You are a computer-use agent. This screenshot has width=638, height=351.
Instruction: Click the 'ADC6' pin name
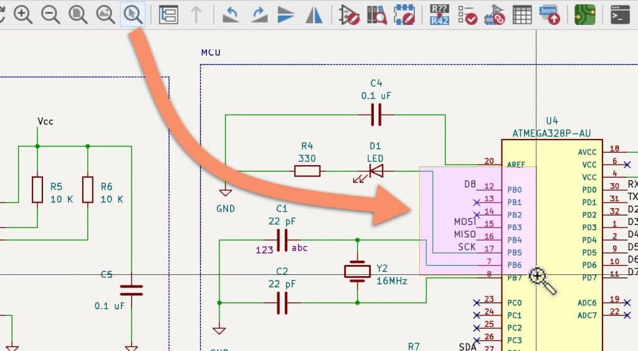click(x=587, y=303)
